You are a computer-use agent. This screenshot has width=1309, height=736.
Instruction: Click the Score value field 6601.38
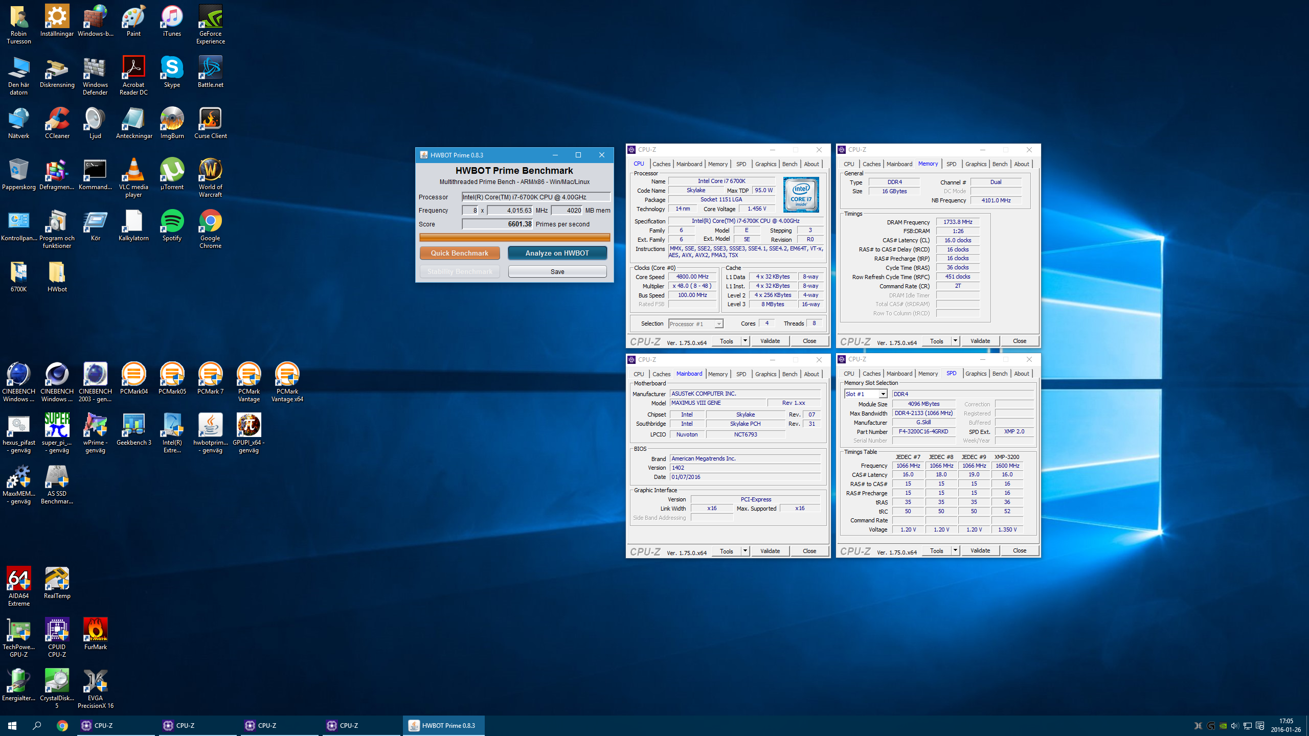pyautogui.click(x=498, y=224)
